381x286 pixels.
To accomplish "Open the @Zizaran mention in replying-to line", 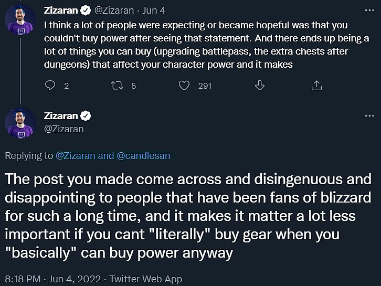I will [76, 155].
